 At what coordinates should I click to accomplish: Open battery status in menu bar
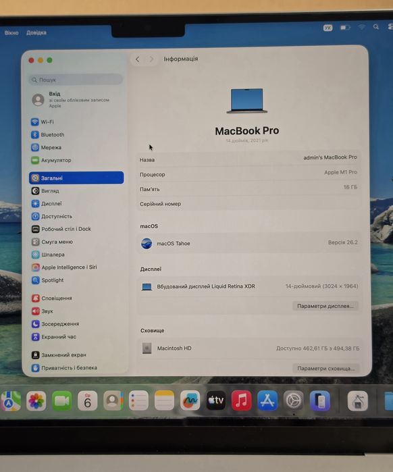click(345, 28)
